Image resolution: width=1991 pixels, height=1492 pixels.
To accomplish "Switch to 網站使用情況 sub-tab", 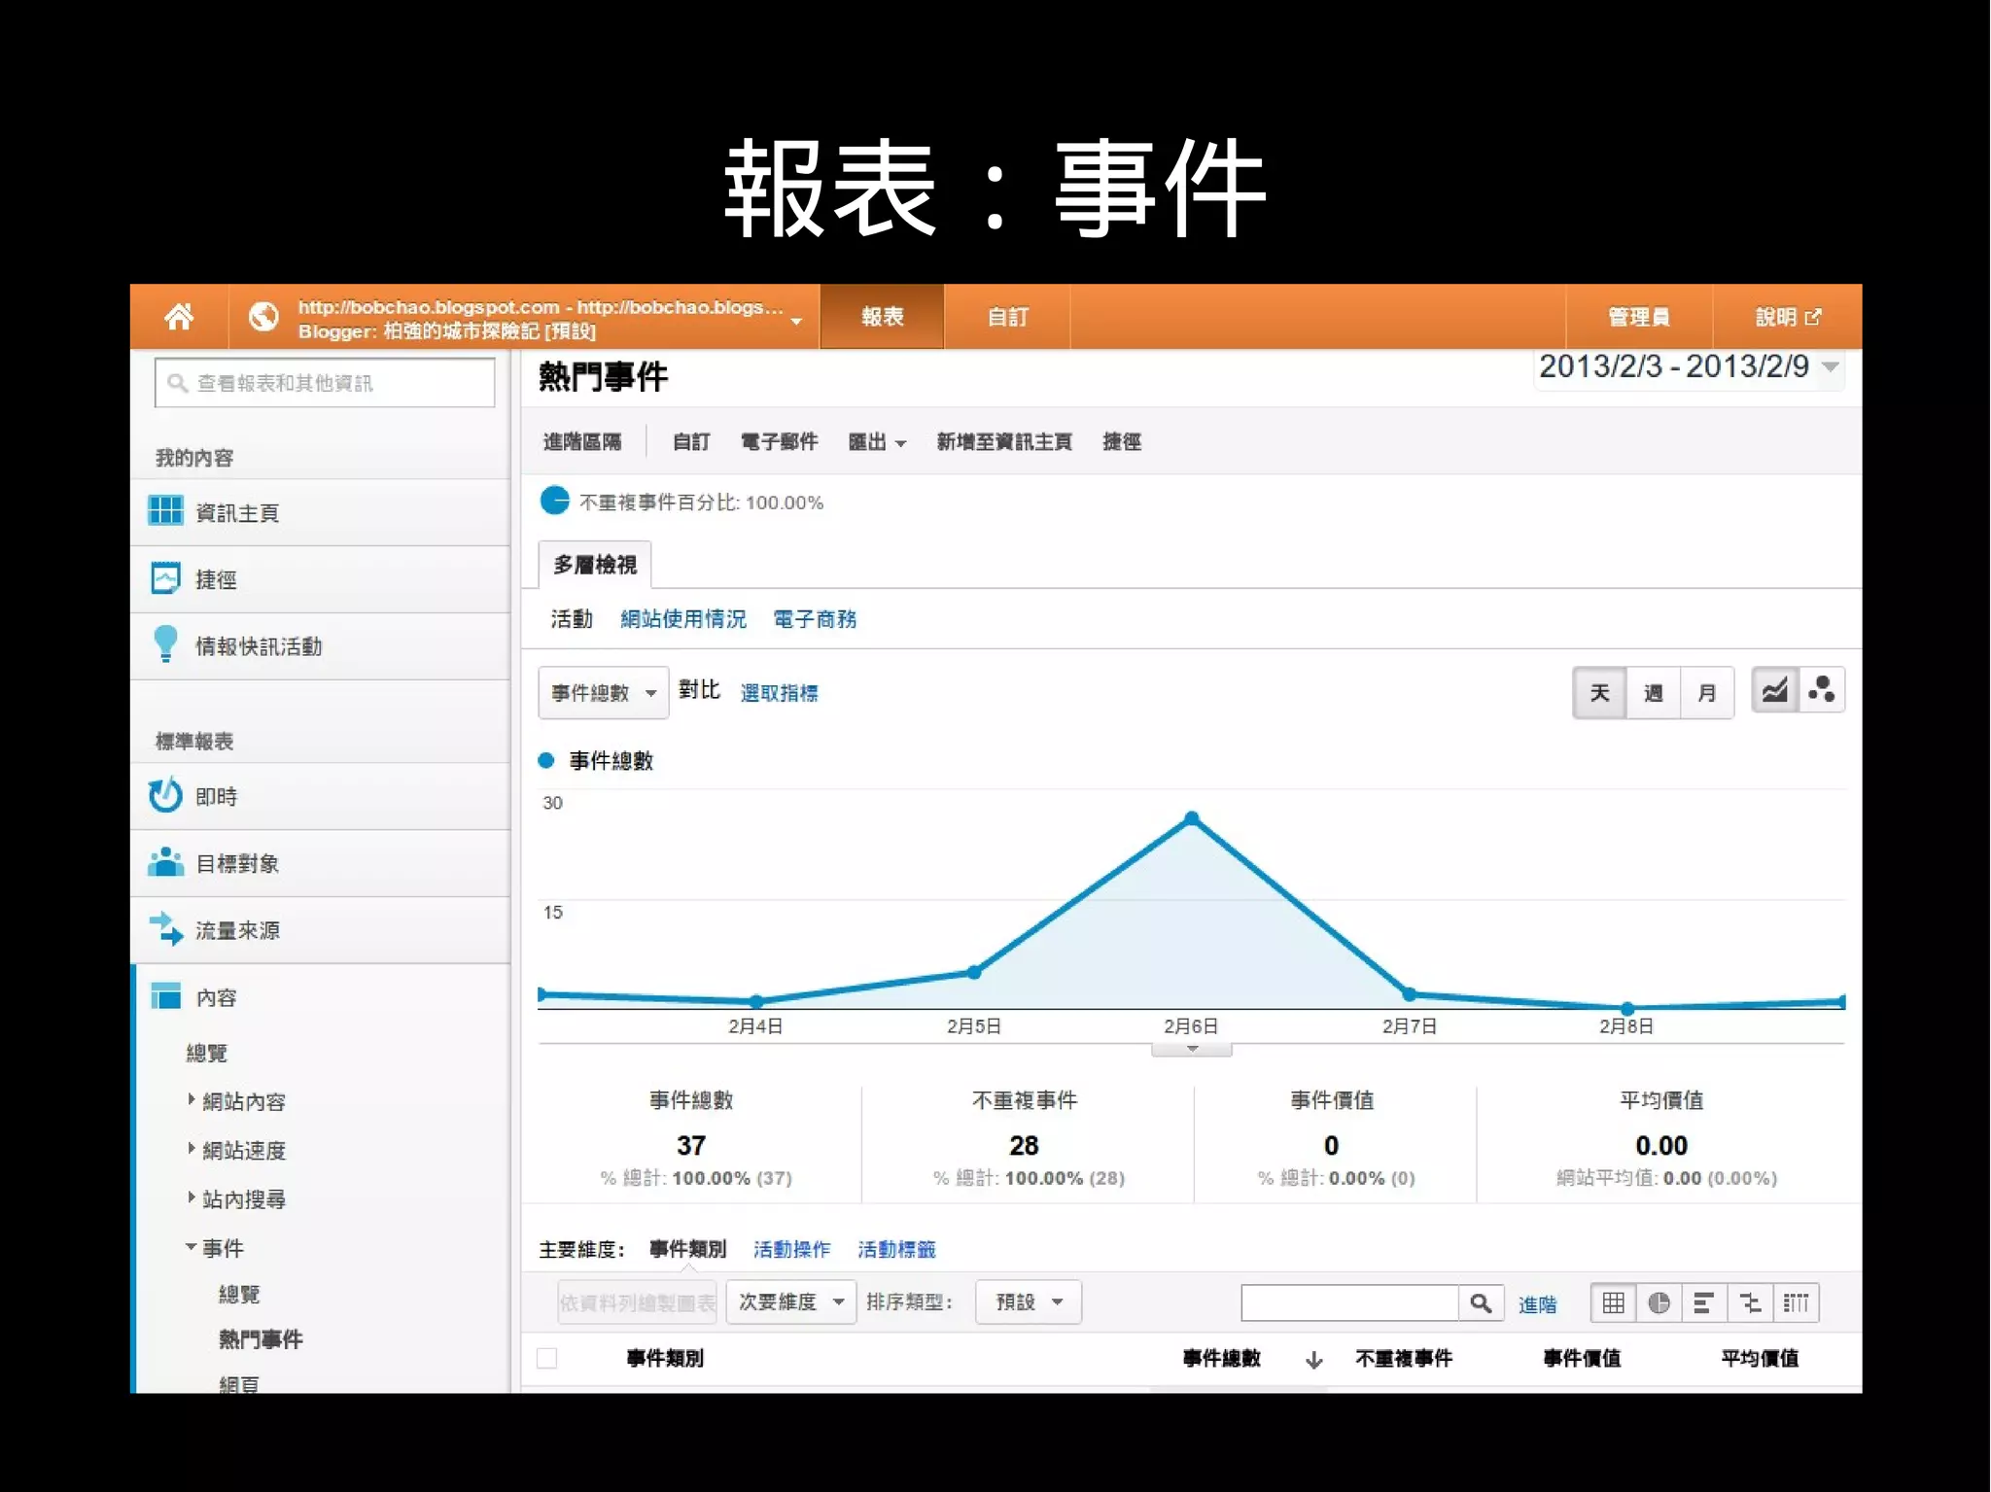I will [682, 619].
